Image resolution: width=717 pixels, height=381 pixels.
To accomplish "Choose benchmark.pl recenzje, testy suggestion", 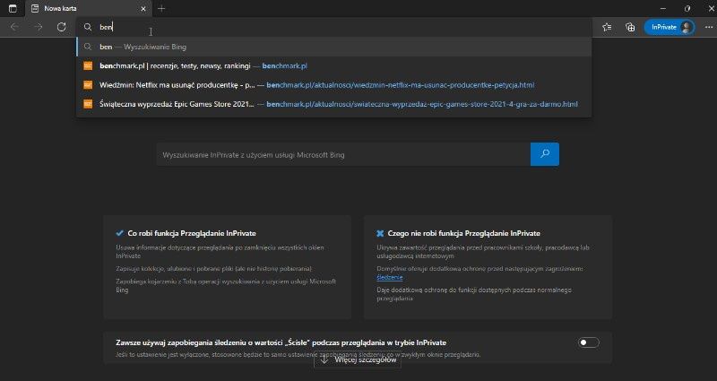I will pyautogui.click(x=333, y=65).
